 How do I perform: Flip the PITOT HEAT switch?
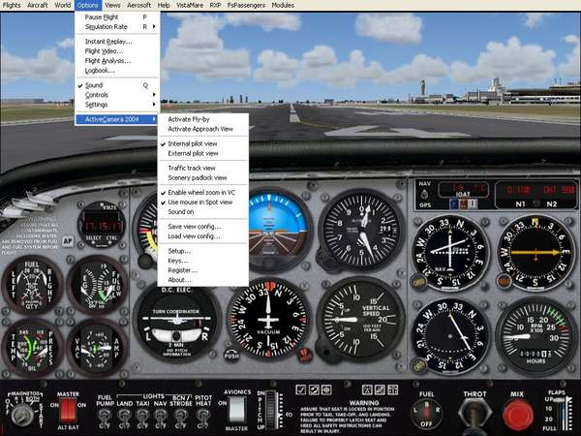coord(202,419)
